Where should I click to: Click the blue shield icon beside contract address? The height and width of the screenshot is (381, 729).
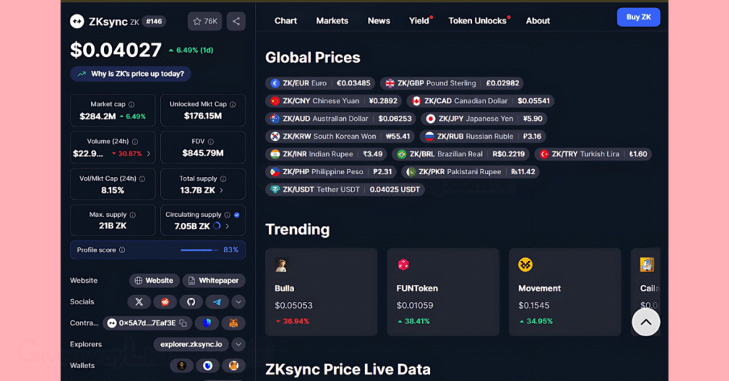pos(207,323)
